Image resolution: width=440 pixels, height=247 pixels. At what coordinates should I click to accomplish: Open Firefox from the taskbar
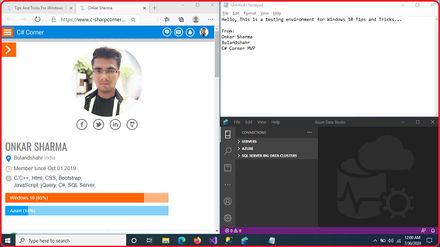[x=197, y=240]
